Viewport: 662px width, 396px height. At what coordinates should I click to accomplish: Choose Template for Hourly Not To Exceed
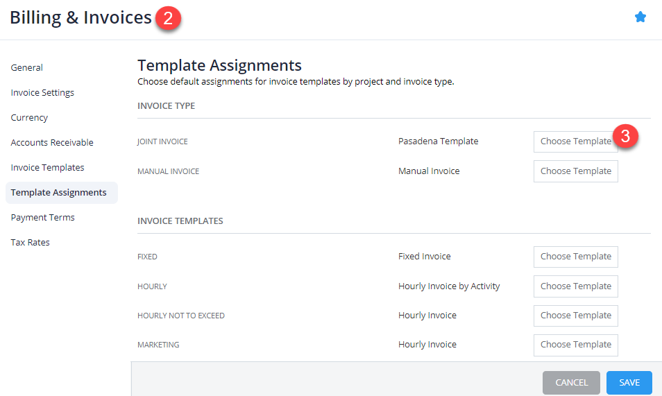[x=575, y=316]
